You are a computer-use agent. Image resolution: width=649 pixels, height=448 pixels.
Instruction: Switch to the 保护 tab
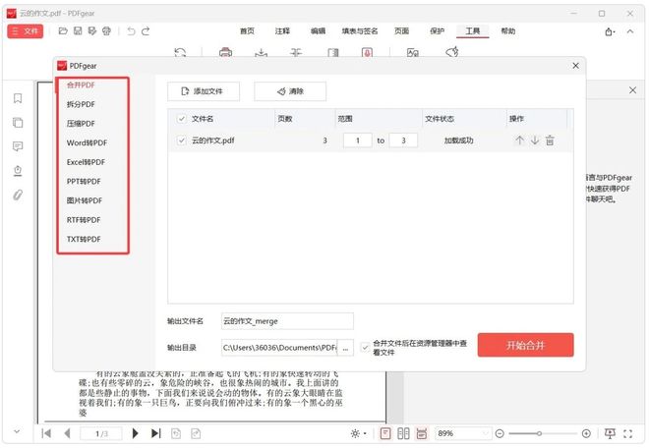tap(437, 31)
